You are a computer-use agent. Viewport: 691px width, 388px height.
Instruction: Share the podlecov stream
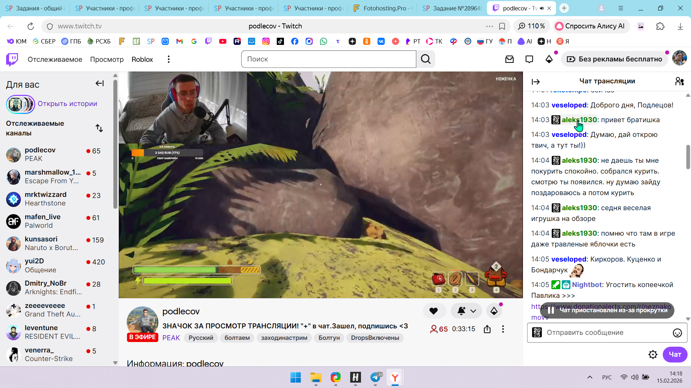[x=487, y=329]
